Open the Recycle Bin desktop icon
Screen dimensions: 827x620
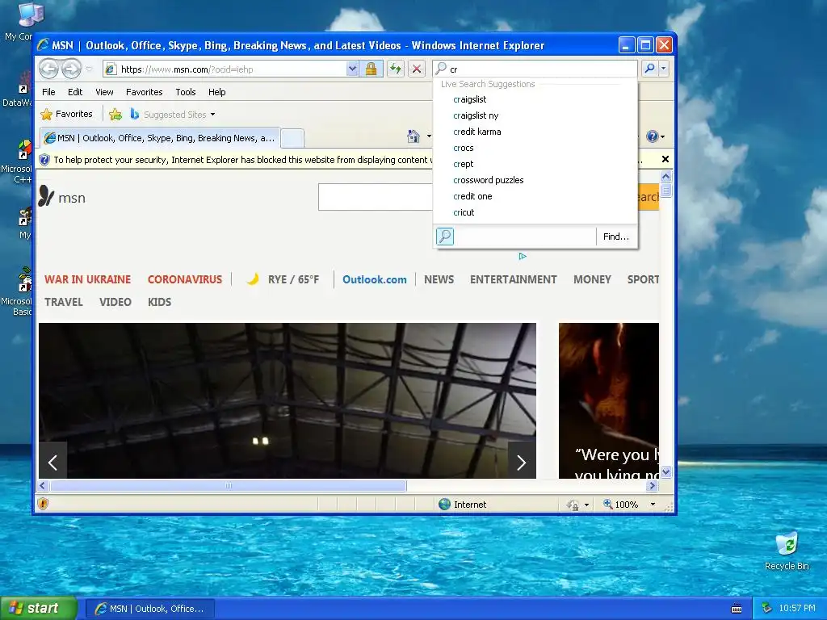click(x=787, y=551)
